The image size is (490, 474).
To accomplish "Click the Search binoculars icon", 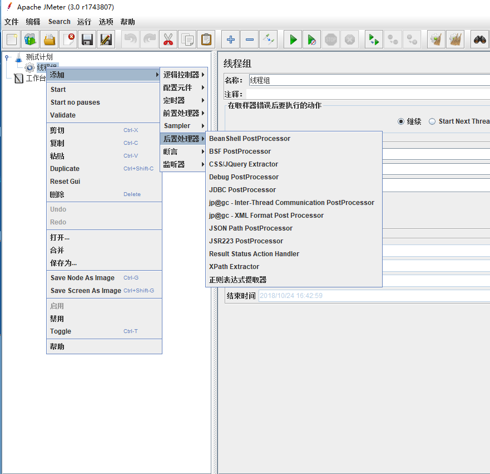I will coord(479,40).
